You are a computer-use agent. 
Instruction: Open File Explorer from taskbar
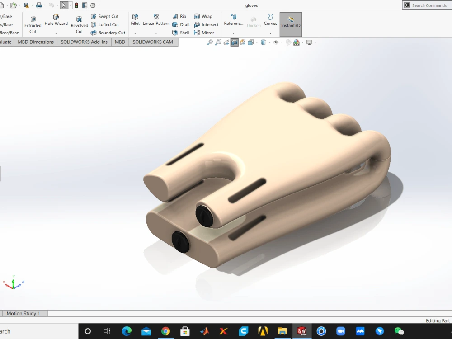point(282,331)
